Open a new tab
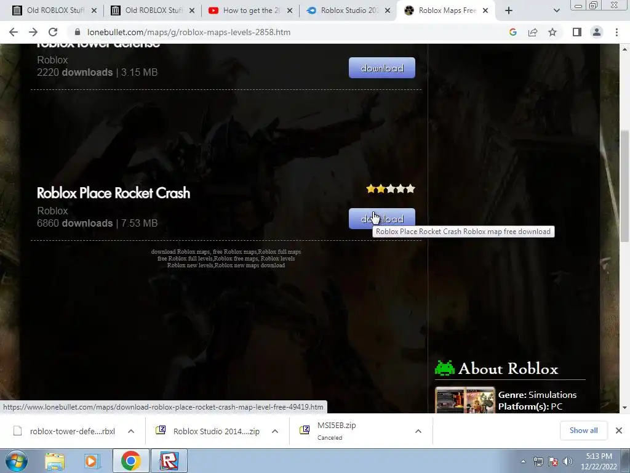Image resolution: width=630 pixels, height=473 pixels. click(x=509, y=10)
